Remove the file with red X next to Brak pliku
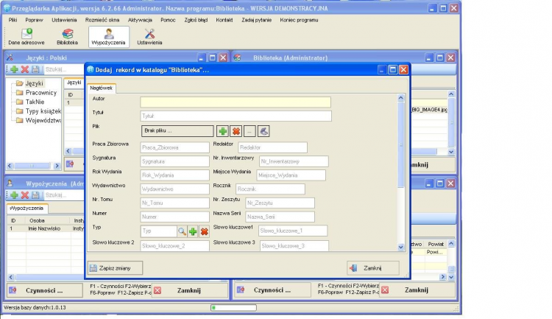The image size is (552, 319). coord(236,131)
